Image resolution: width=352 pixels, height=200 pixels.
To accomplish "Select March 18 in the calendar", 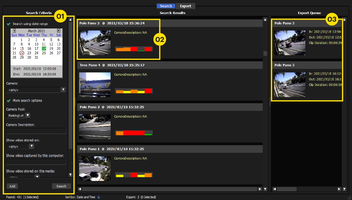I will (x=44, y=49).
